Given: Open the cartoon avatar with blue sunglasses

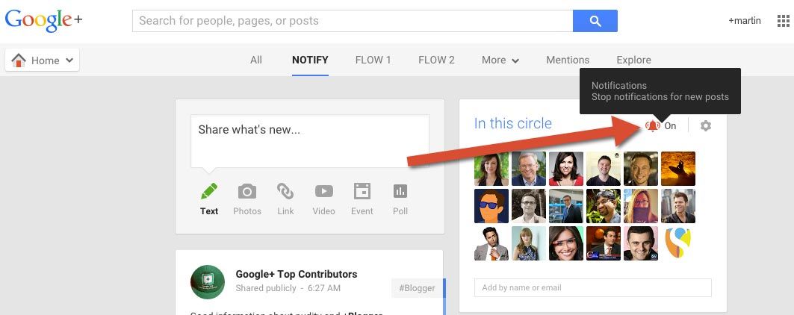Looking at the screenshot, I should click(x=491, y=206).
